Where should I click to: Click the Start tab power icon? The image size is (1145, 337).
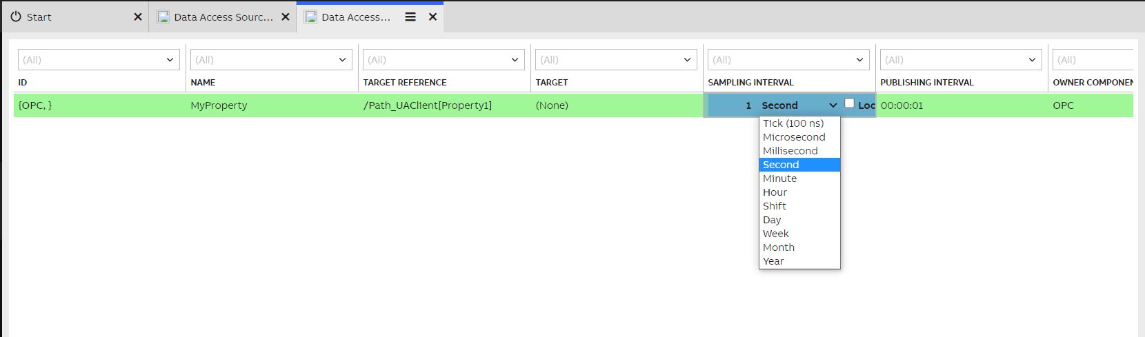click(16, 17)
